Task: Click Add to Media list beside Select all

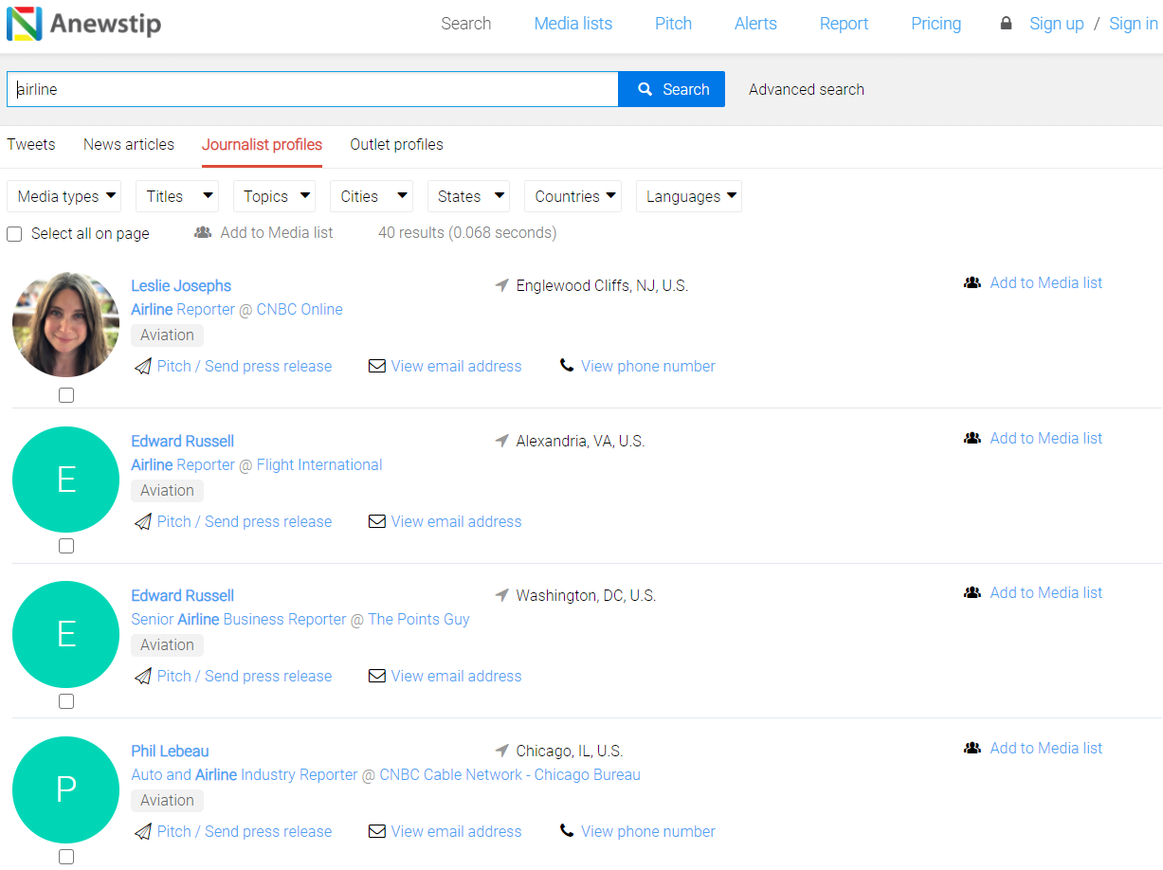Action: coord(277,232)
